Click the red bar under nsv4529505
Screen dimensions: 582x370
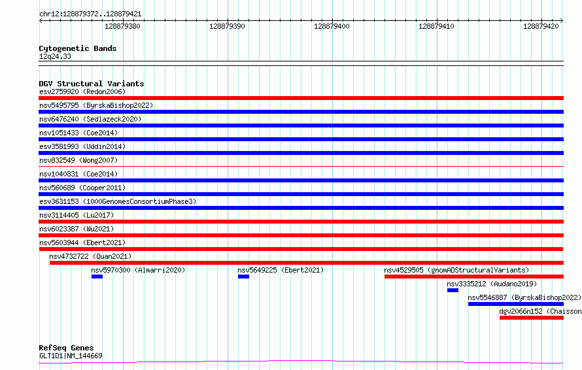pos(474,277)
